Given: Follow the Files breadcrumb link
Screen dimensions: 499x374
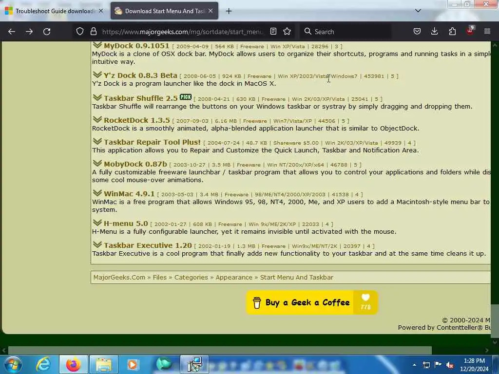Looking at the screenshot, I should click(x=159, y=277).
